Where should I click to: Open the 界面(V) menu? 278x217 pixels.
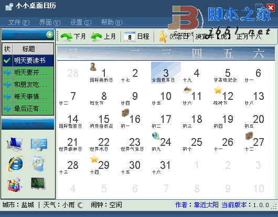pyautogui.click(x=50, y=22)
